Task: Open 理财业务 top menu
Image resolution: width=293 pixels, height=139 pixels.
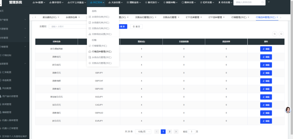Action: pyautogui.click(x=134, y=2)
